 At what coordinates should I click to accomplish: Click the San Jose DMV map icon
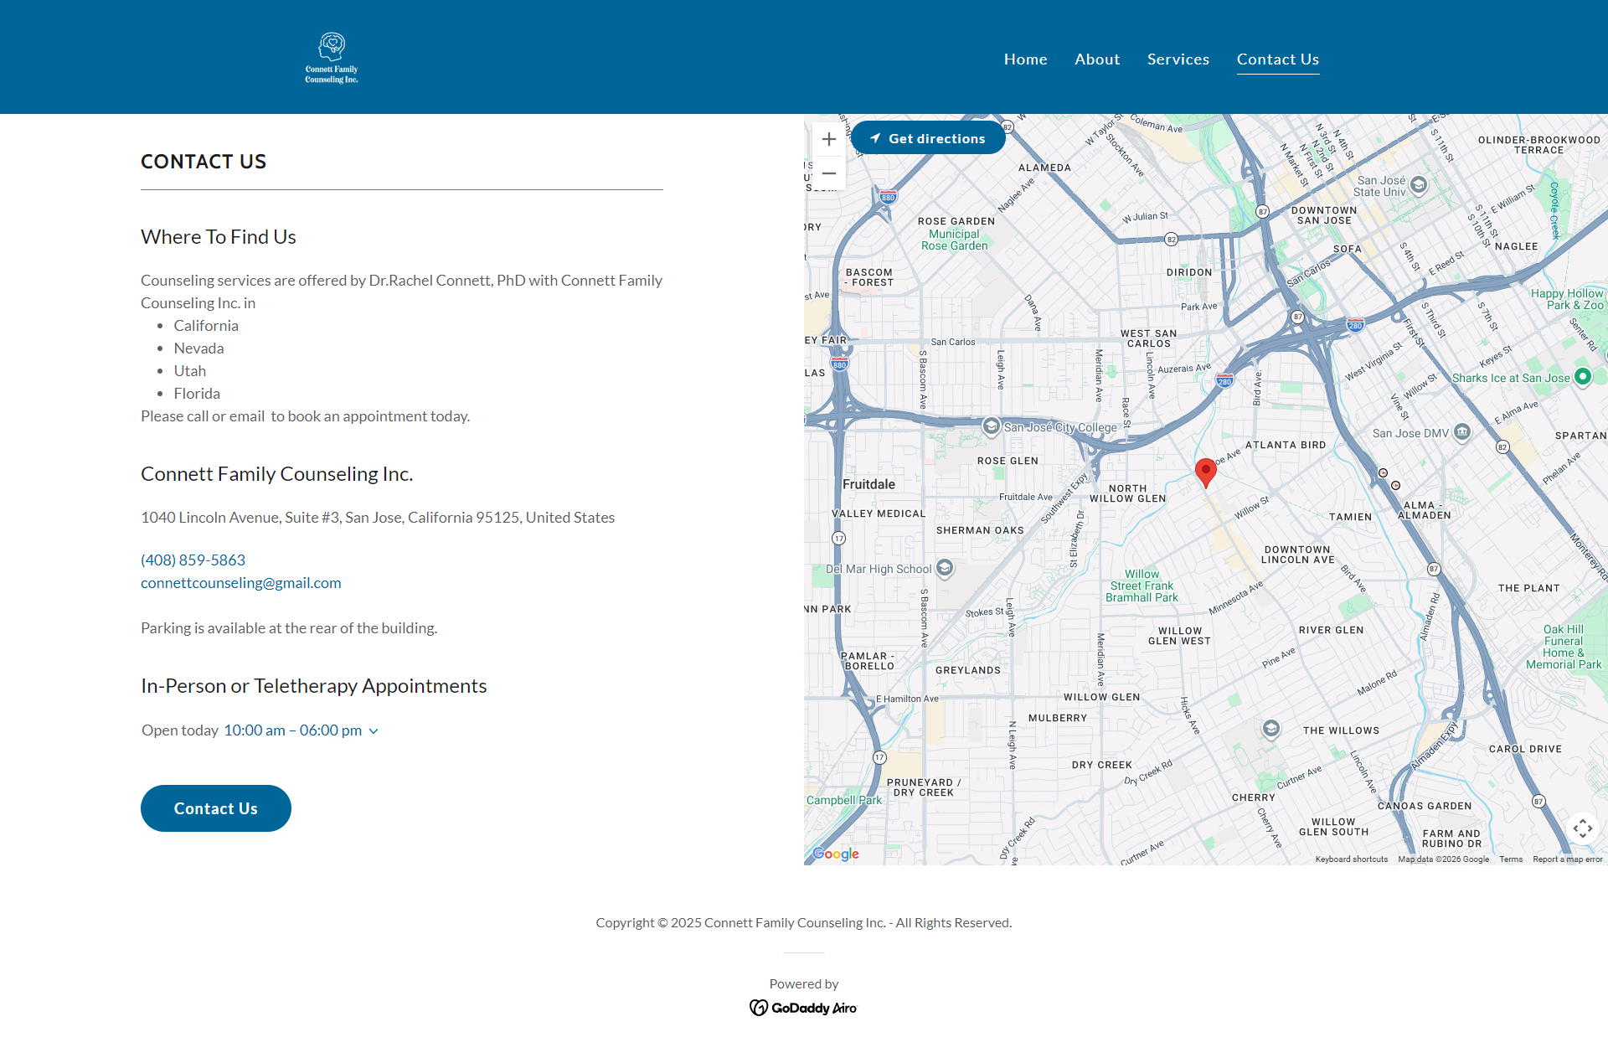pos(1462,432)
